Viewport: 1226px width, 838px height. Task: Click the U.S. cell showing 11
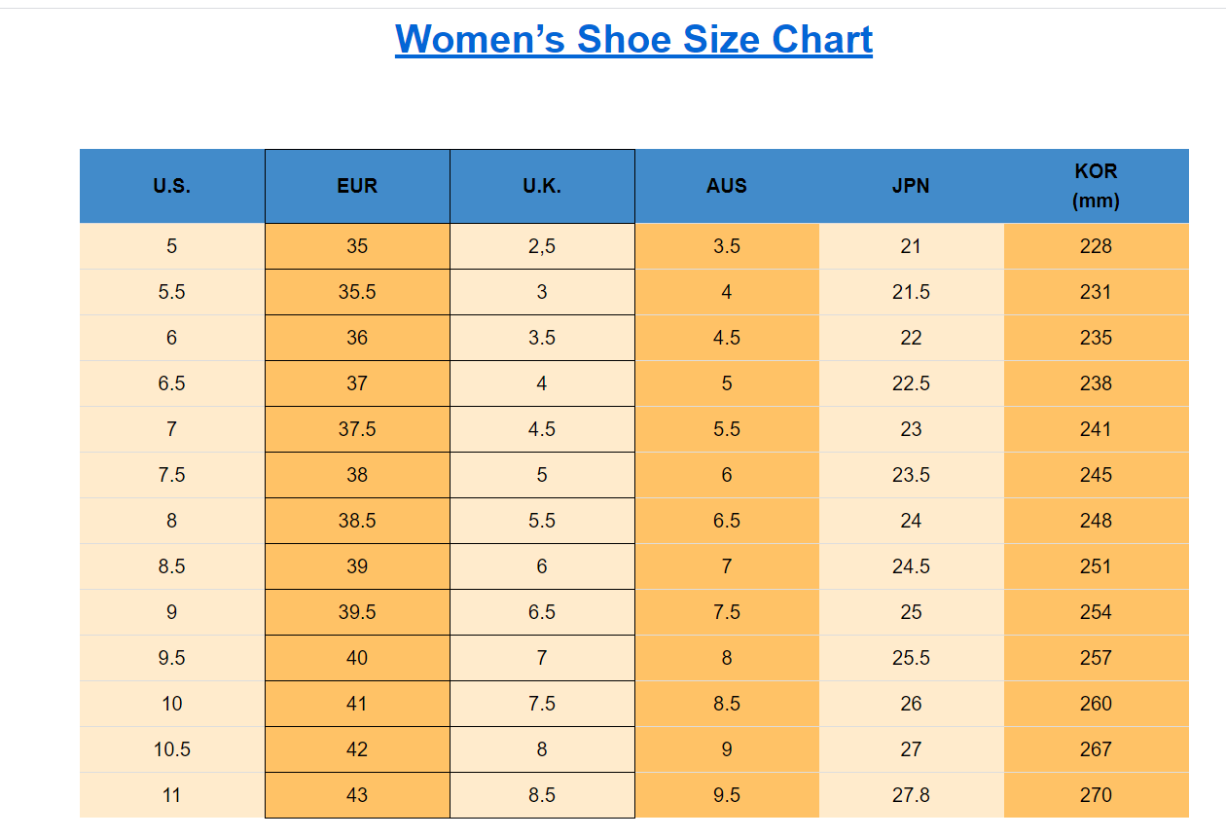point(172,795)
